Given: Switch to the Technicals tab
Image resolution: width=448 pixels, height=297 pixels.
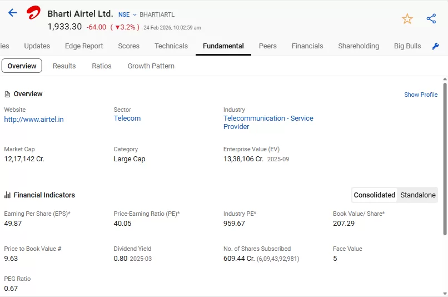Looking at the screenshot, I should (x=171, y=46).
